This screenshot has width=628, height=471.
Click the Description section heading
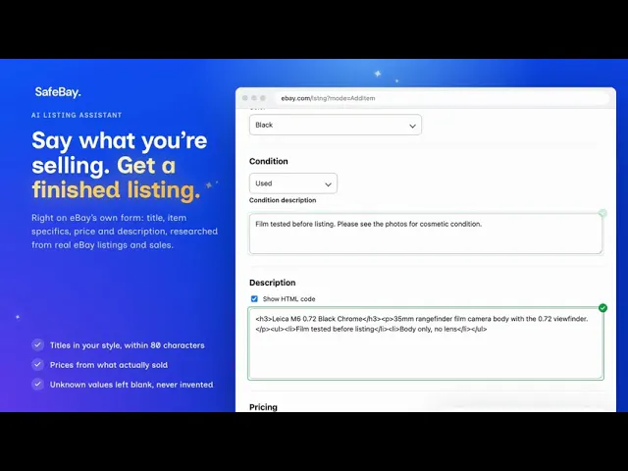coord(273,283)
